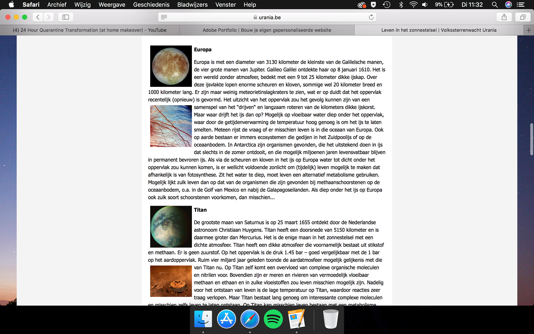The height and width of the screenshot is (334, 534).
Task: Open Pages app in the Dock
Action: tap(296, 319)
